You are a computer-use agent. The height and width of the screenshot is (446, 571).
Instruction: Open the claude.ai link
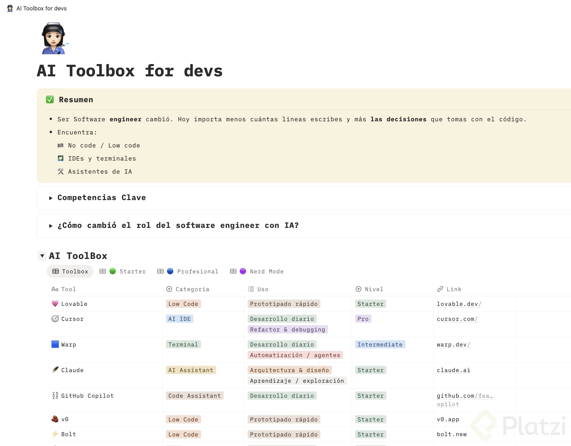453,370
